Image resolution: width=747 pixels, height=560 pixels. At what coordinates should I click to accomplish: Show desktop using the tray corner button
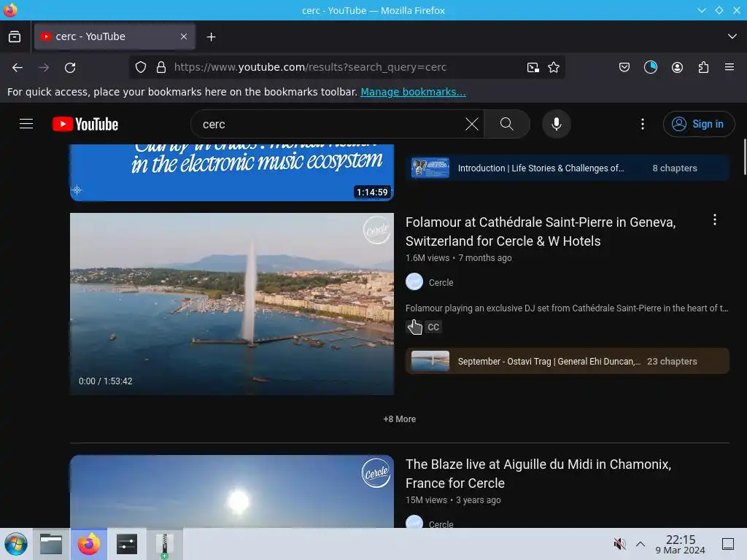728,544
